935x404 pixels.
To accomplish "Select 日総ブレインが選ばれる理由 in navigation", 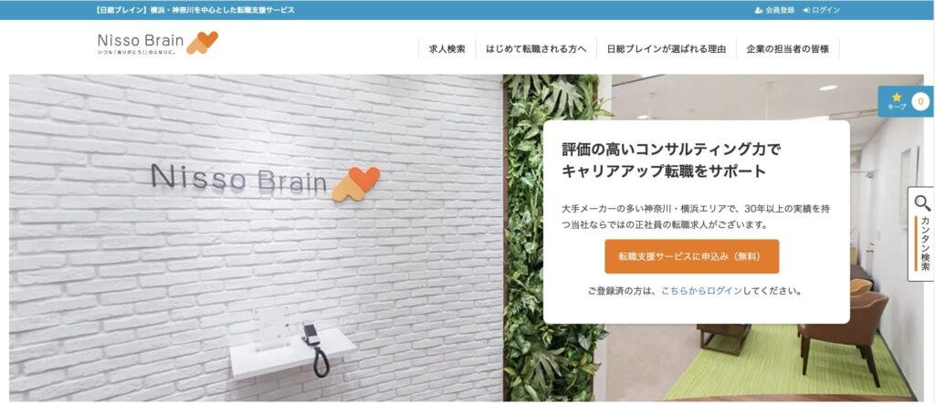I will click(666, 49).
